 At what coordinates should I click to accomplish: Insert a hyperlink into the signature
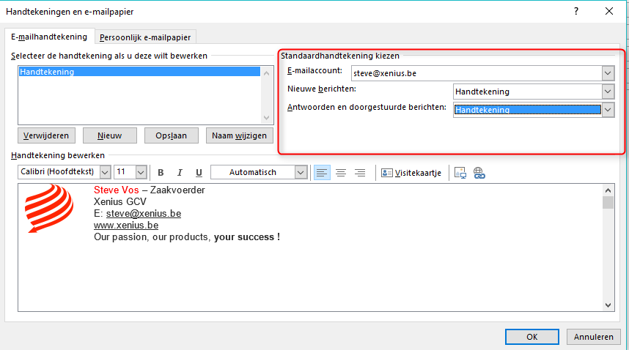(479, 173)
